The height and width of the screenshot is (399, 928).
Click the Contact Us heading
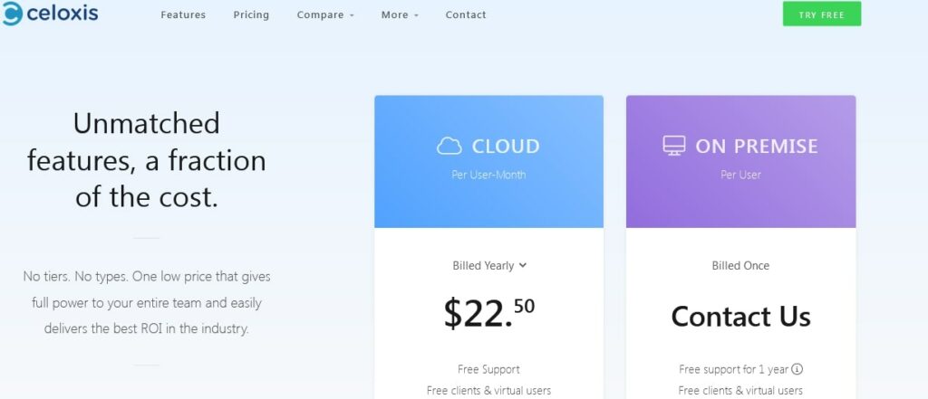click(x=740, y=317)
